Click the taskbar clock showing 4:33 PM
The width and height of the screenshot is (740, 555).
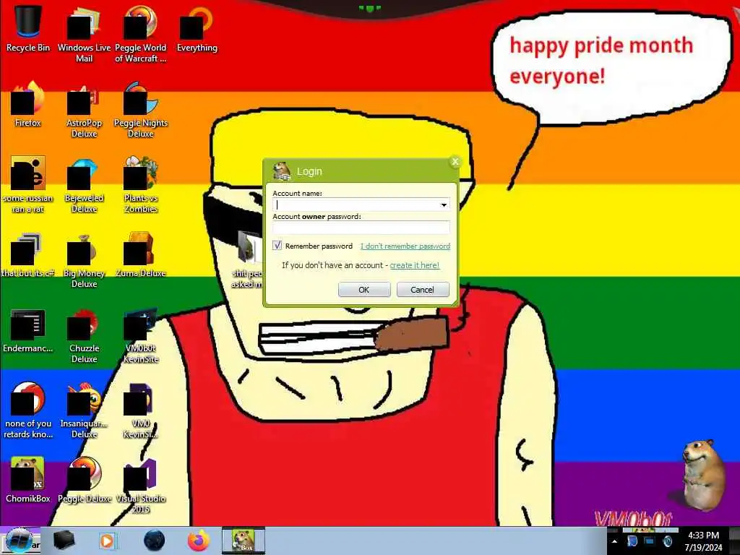[x=703, y=541]
